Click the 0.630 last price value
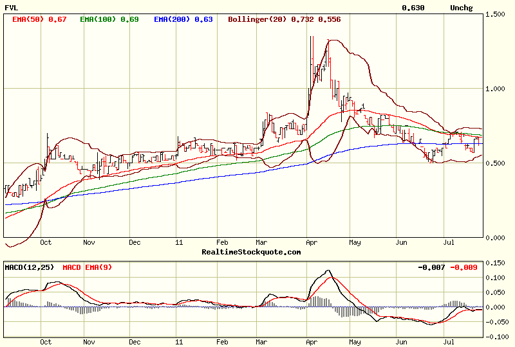 coord(413,8)
